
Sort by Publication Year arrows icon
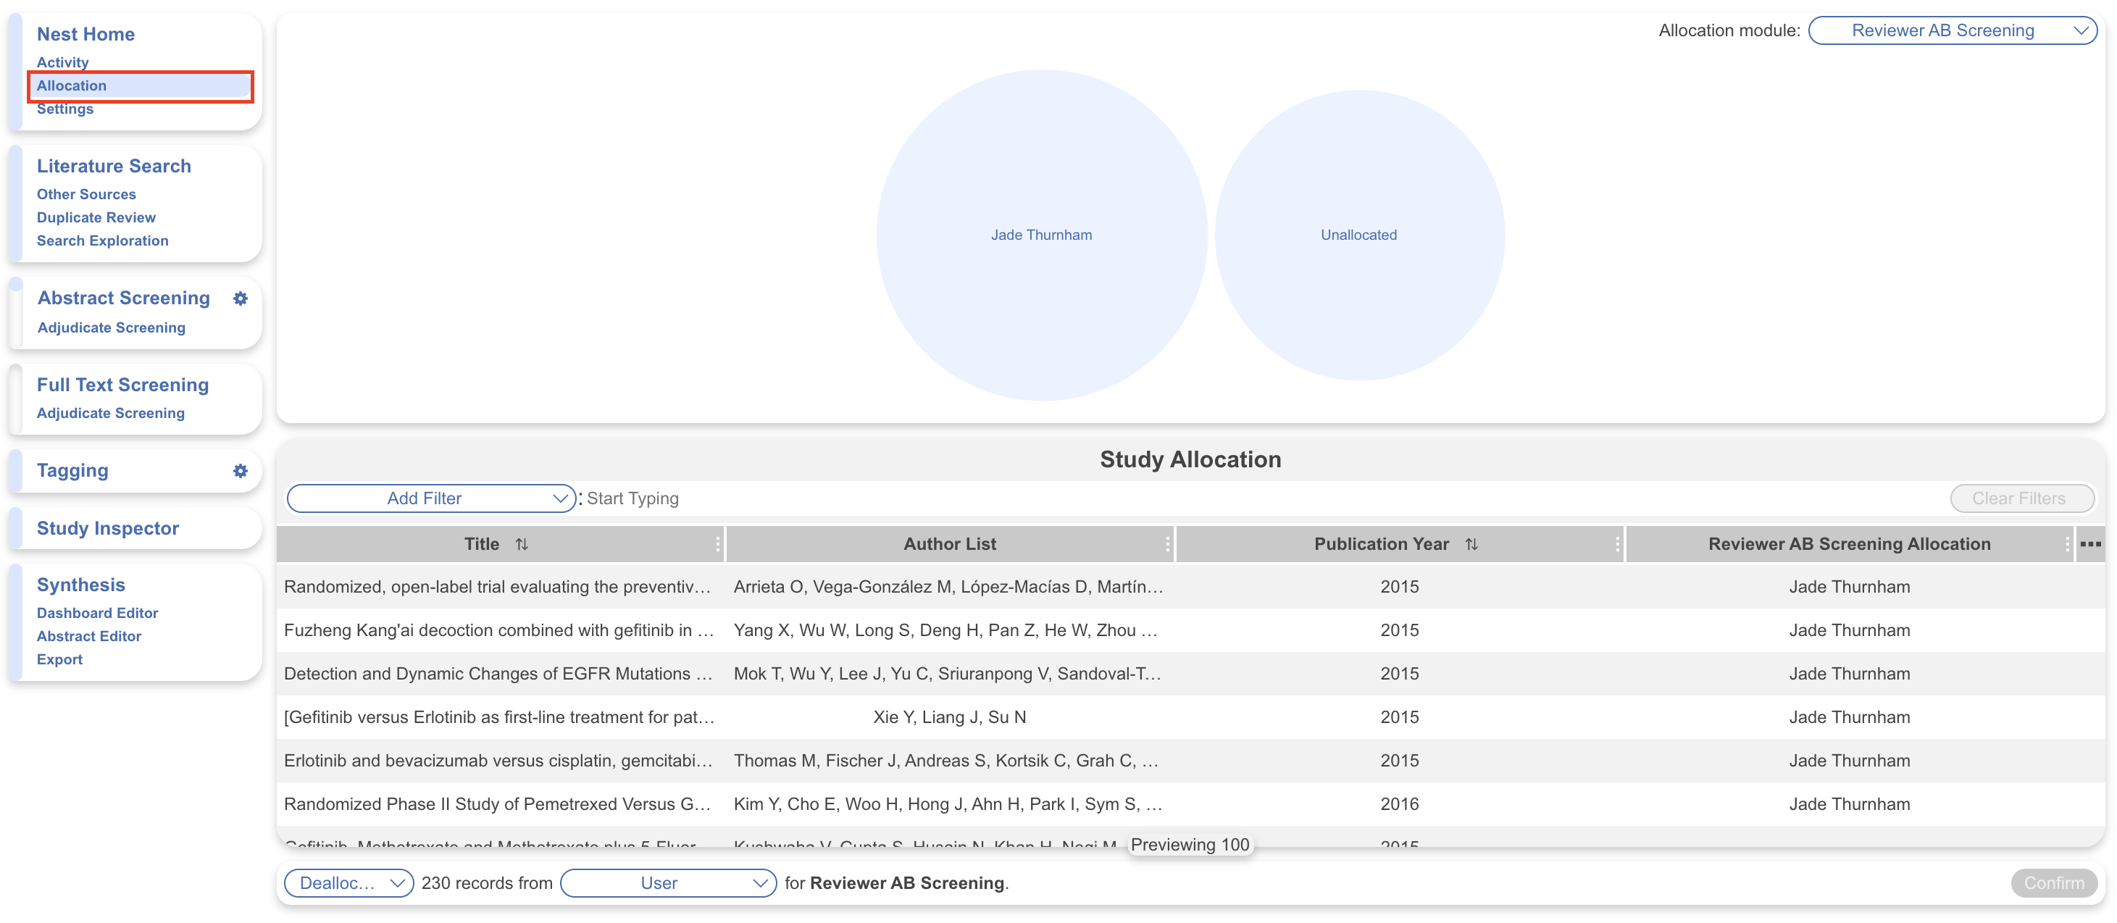pos(1471,544)
